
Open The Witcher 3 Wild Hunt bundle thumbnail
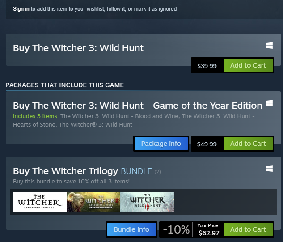147,202
